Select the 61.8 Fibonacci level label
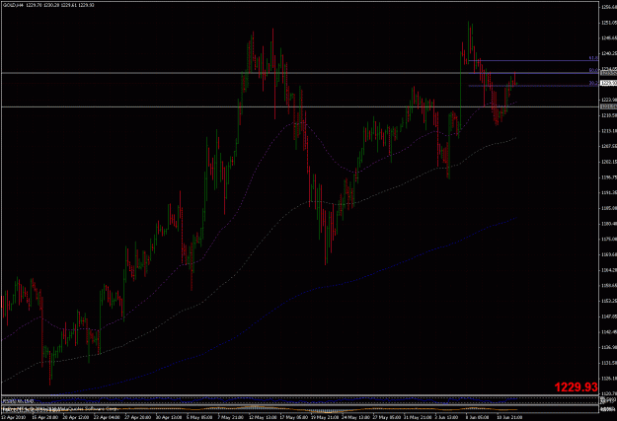Screen dimensions: 617x421 click(x=593, y=58)
